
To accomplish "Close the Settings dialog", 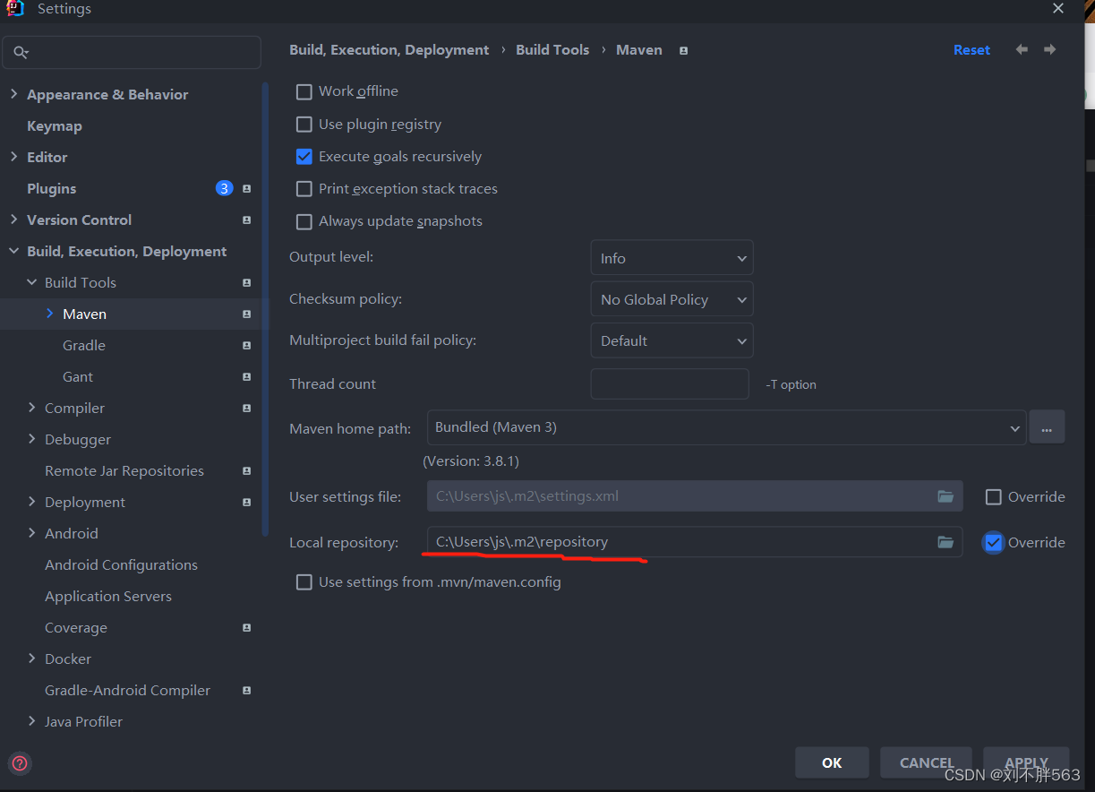I will (1057, 8).
